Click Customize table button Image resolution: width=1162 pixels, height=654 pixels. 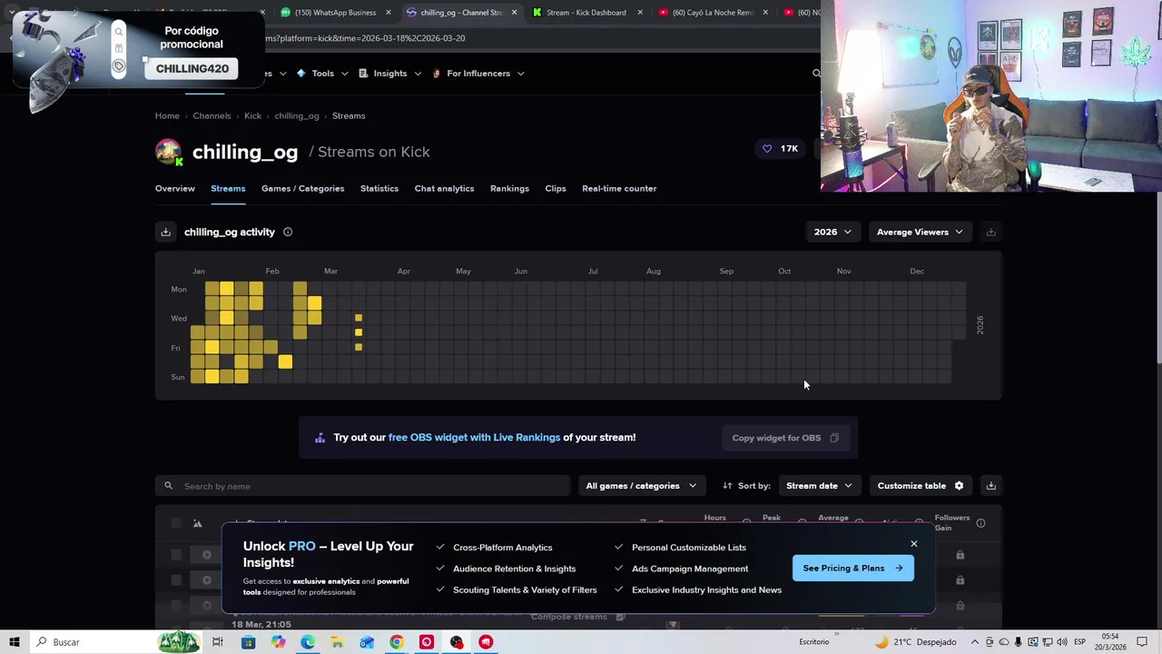(921, 486)
